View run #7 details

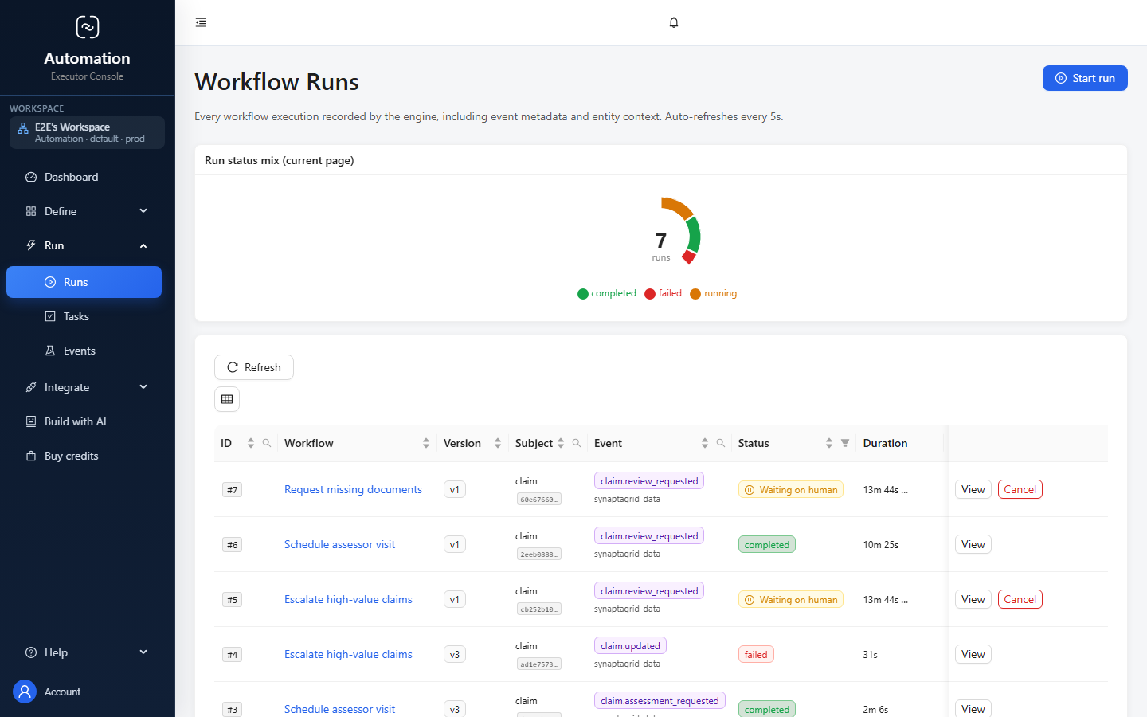point(973,489)
